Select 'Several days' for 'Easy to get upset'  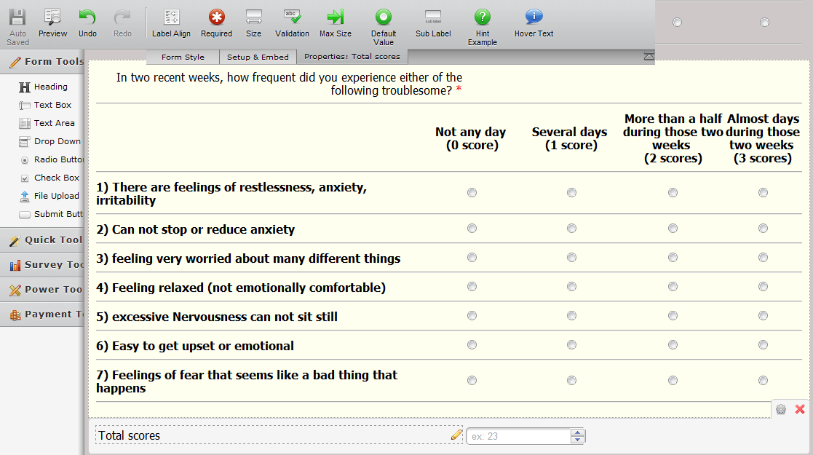pyautogui.click(x=571, y=344)
